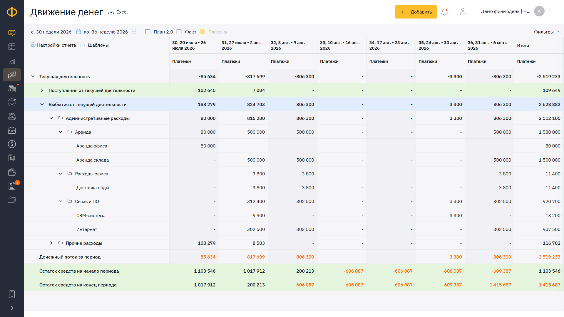
Task: Open Шаблоны
Action: coord(95,45)
